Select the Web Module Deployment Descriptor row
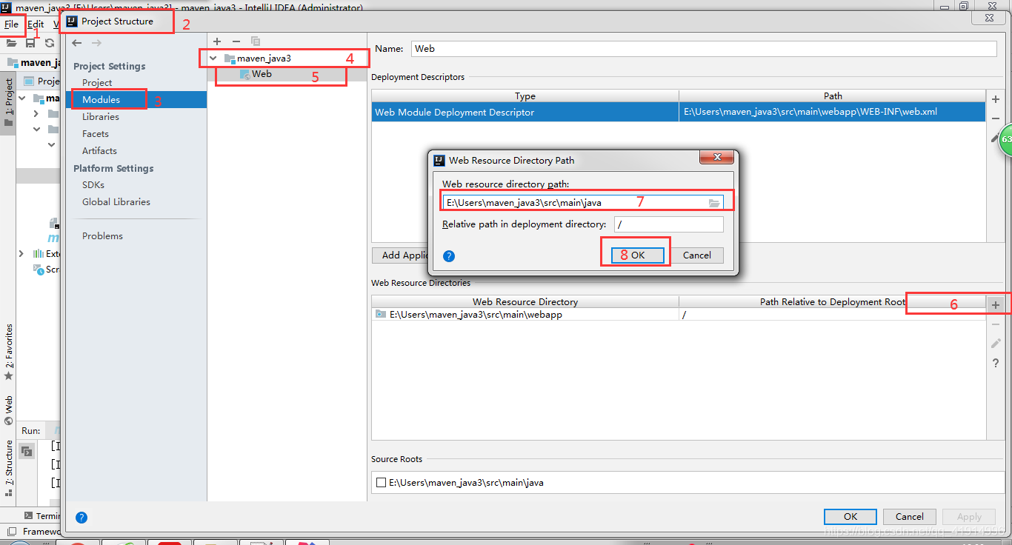Viewport: 1012px width, 545px height. click(679, 113)
